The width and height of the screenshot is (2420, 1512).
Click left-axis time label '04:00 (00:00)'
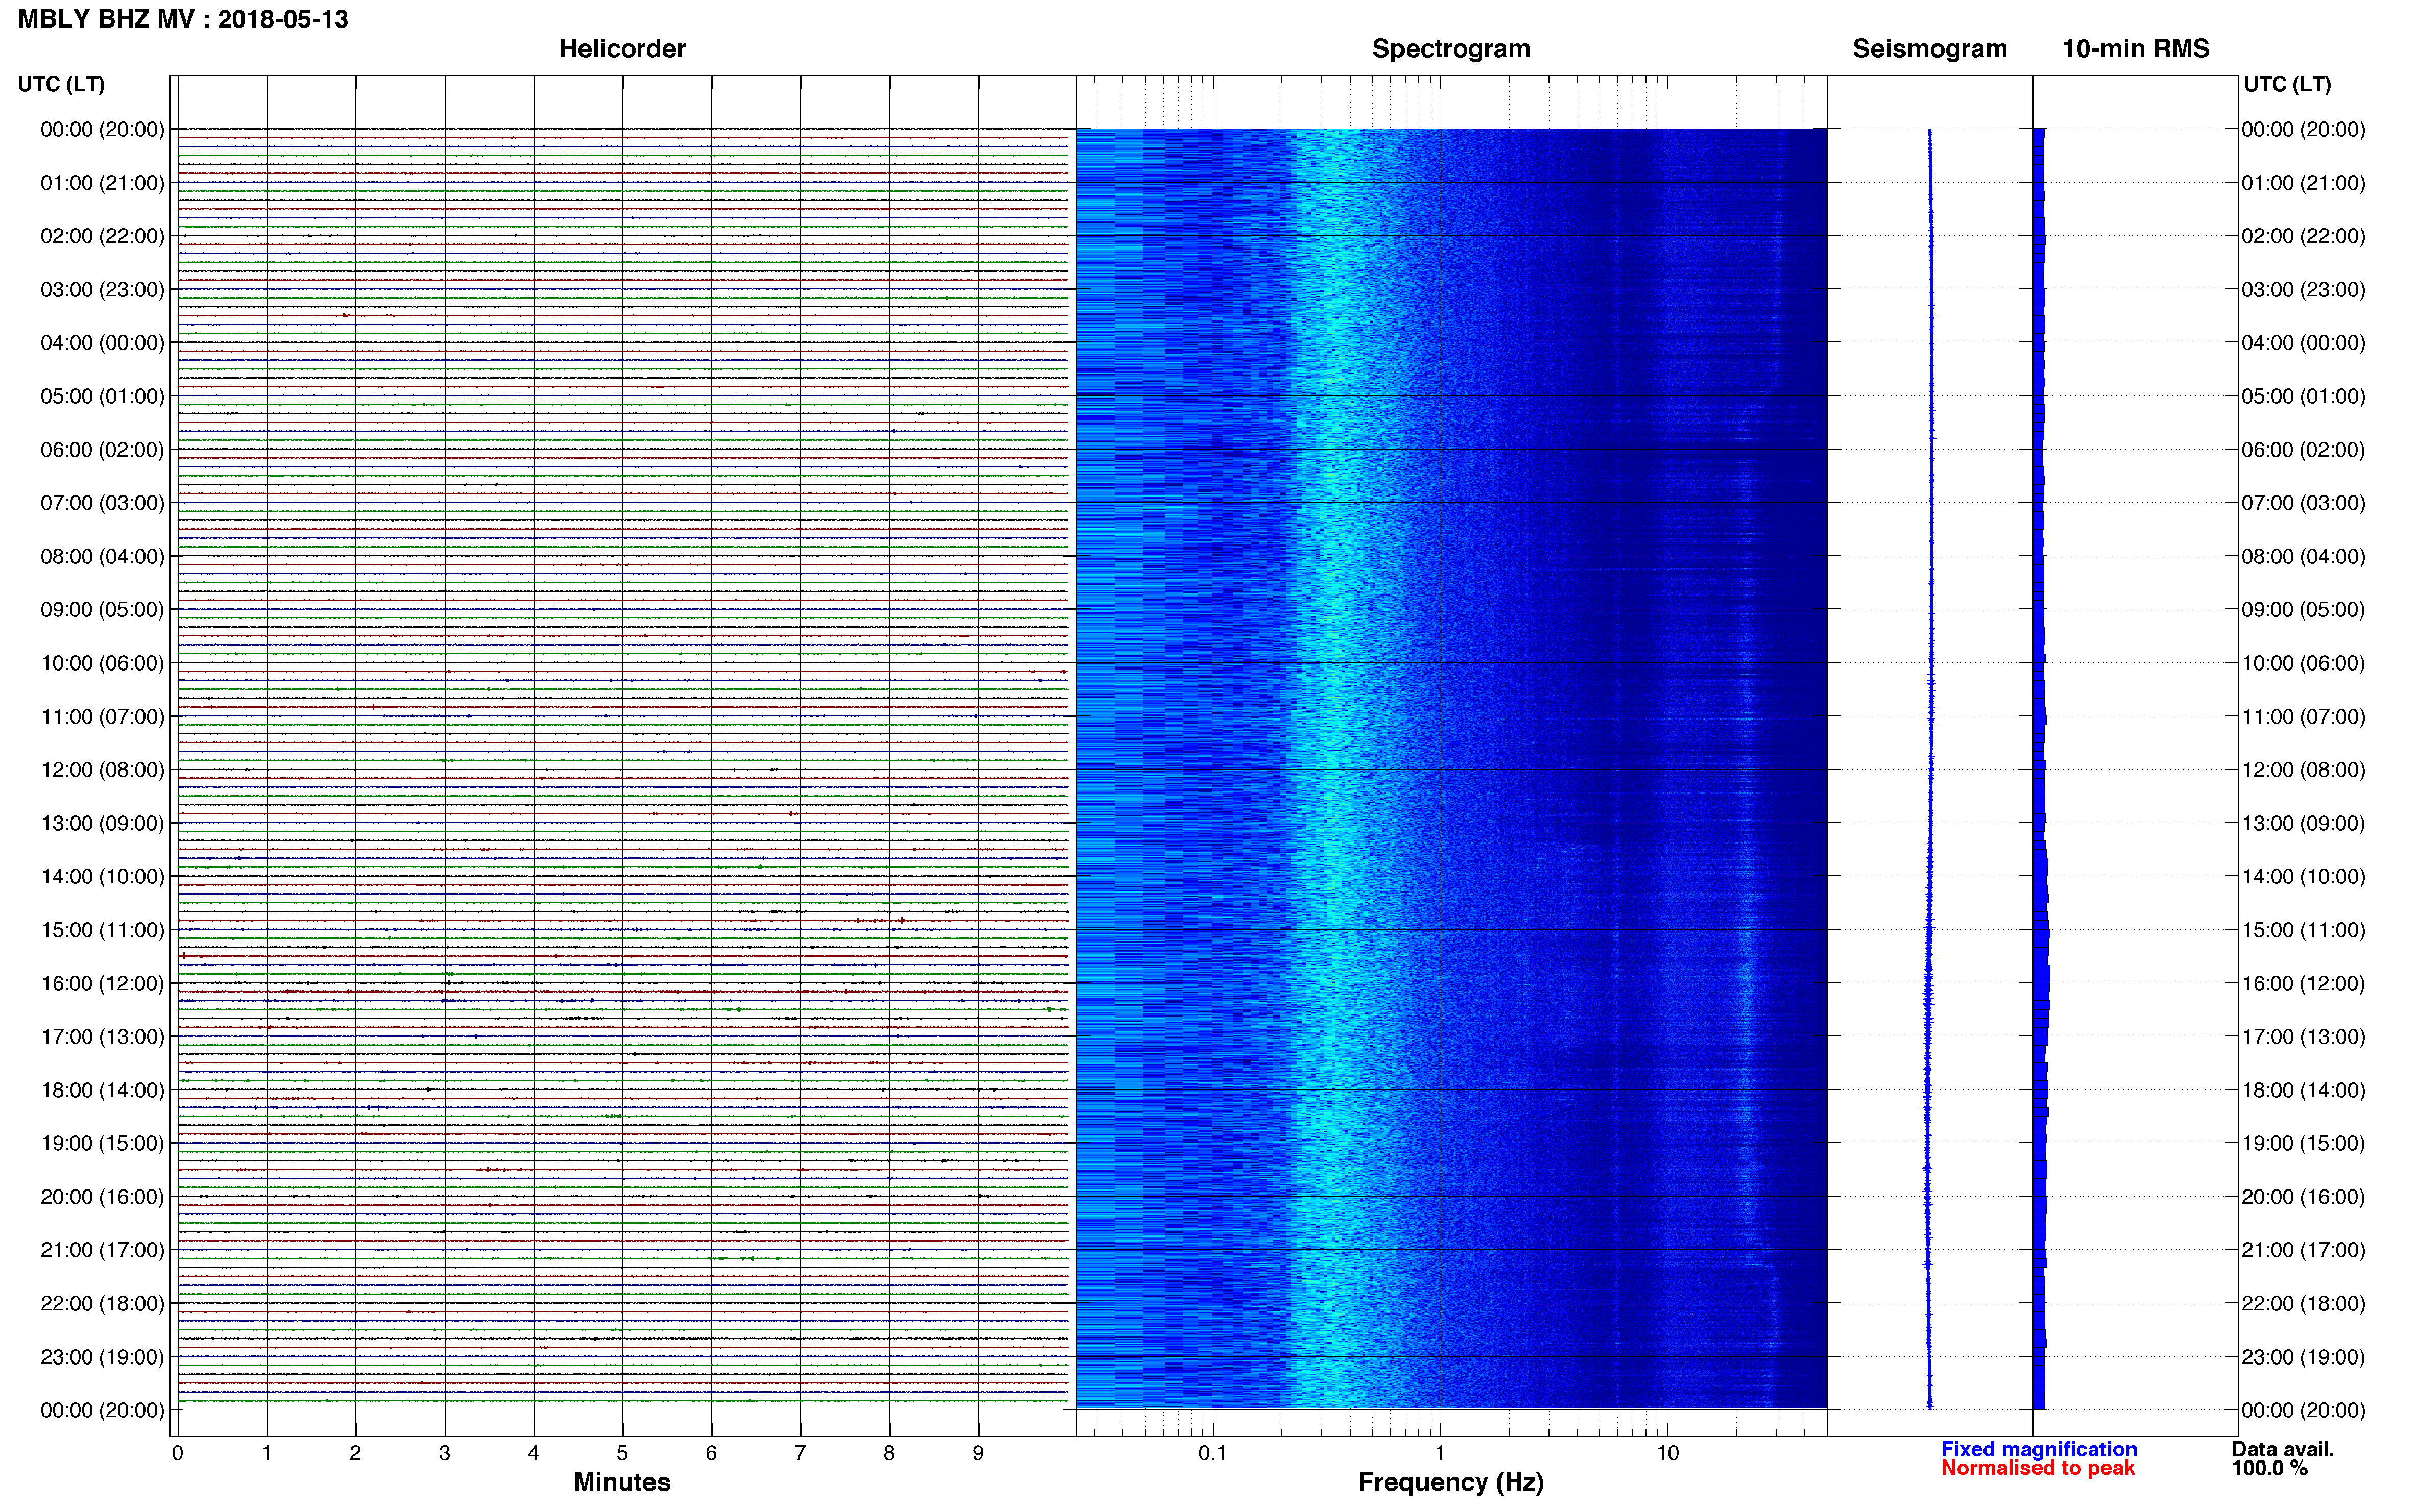[x=102, y=343]
